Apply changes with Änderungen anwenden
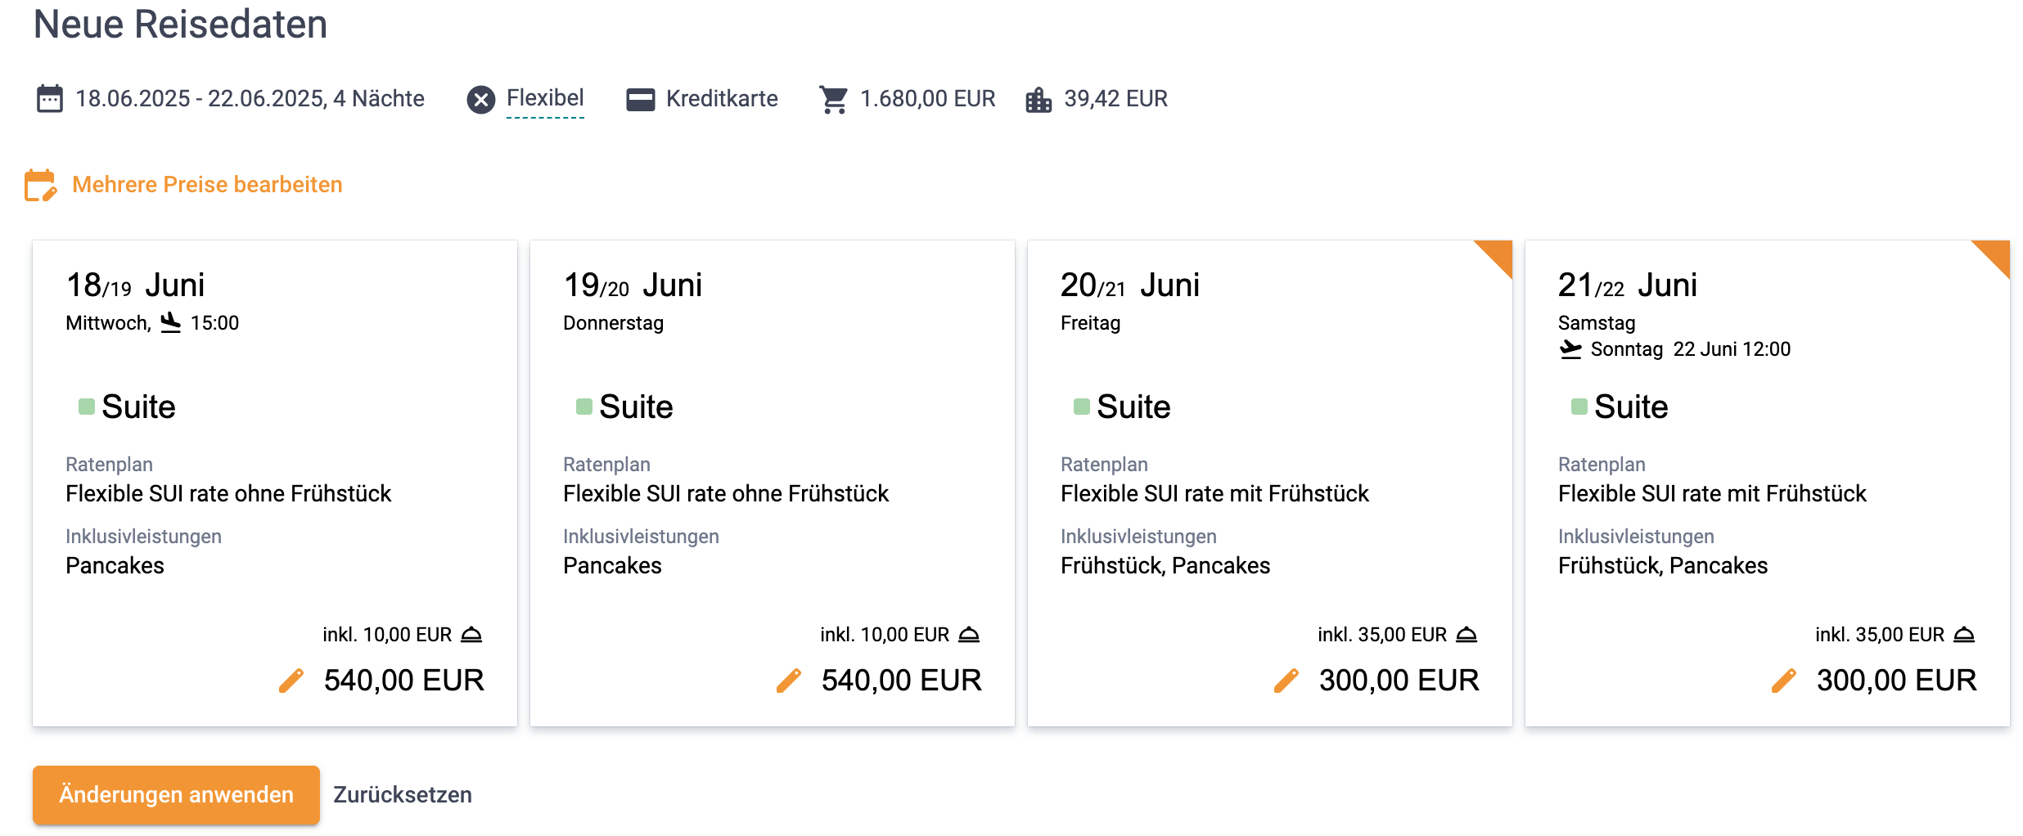Image resolution: width=2023 pixels, height=836 pixels. (176, 794)
